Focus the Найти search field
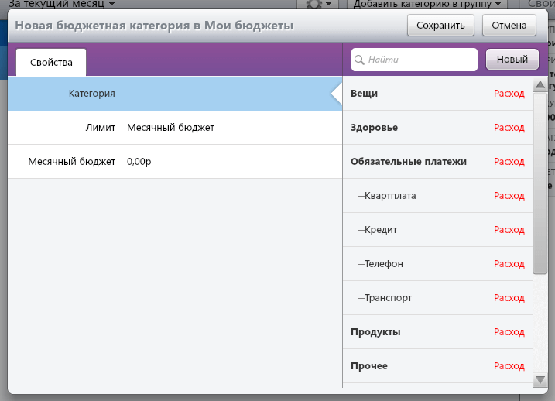 (x=414, y=60)
